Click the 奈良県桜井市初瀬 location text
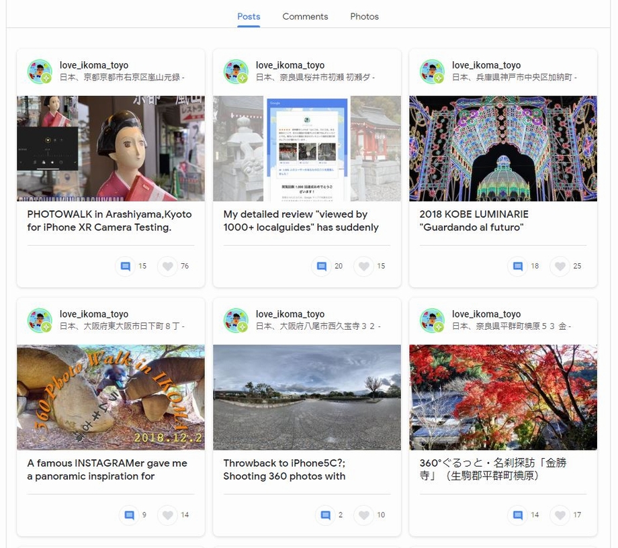This screenshot has height=548, width=618. pos(315,77)
